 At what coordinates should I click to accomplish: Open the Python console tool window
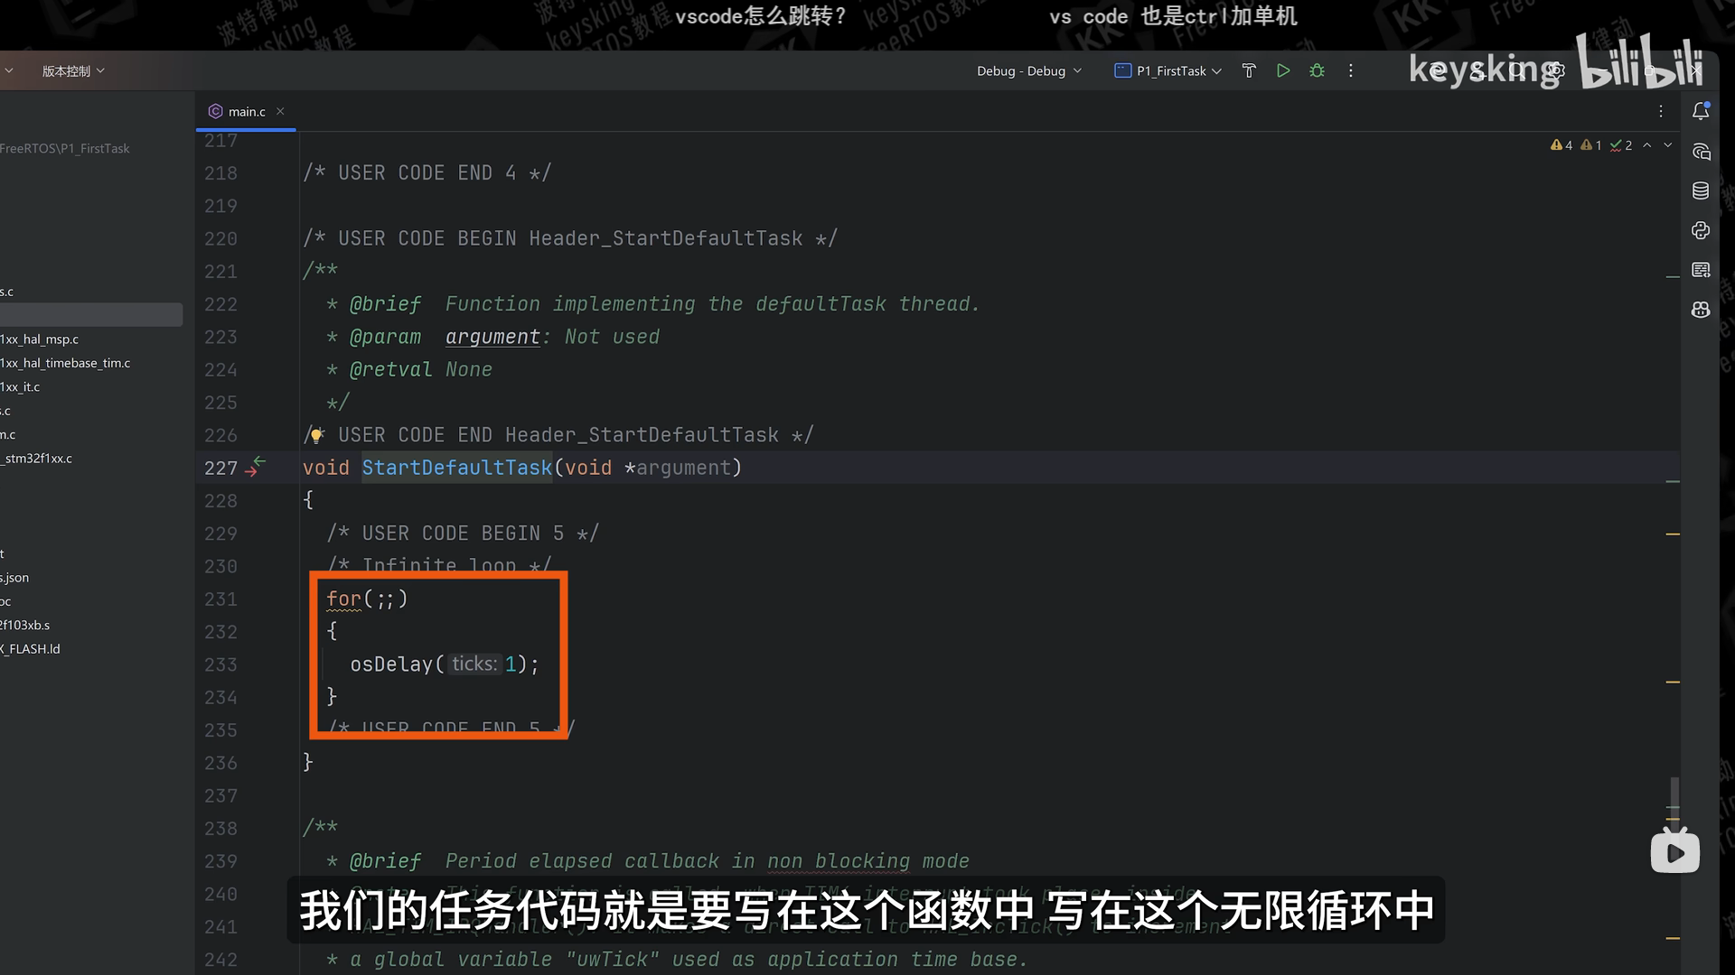point(1701,230)
